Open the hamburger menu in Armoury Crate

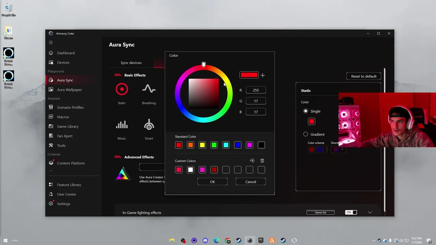tap(51, 43)
